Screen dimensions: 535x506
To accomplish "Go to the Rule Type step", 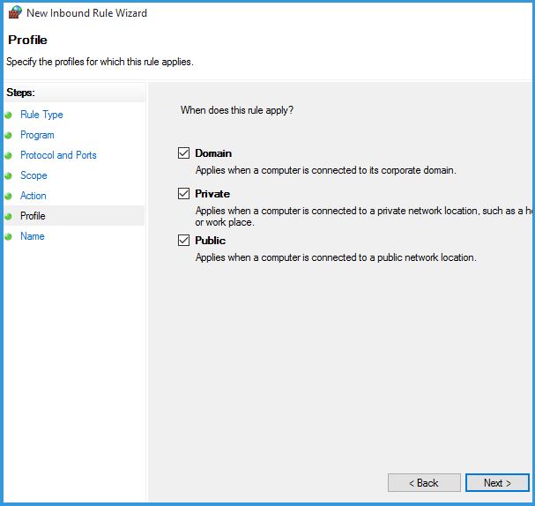I will 41,115.
